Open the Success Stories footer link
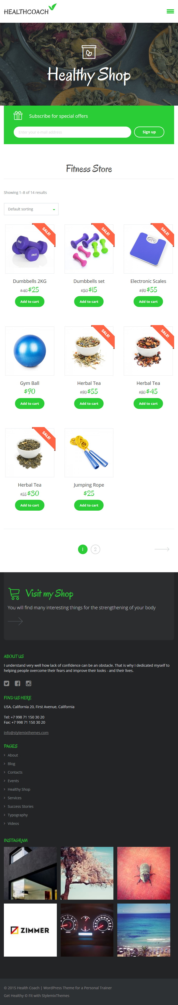Viewport: 178px width, 1005px height. tap(20, 806)
